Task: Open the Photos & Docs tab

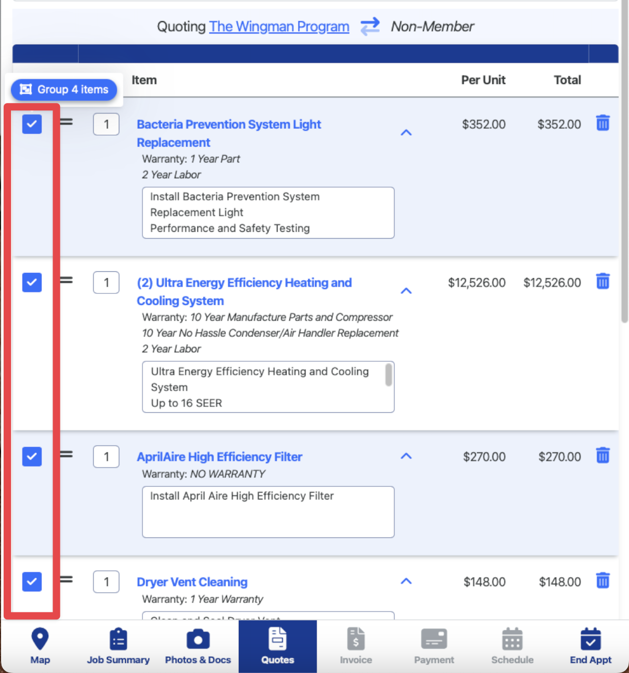Action: [198, 646]
